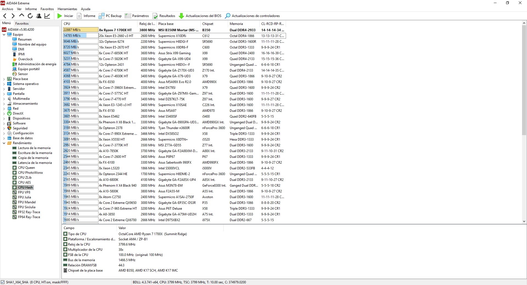Start the benchmark with Iniciar

(65, 16)
